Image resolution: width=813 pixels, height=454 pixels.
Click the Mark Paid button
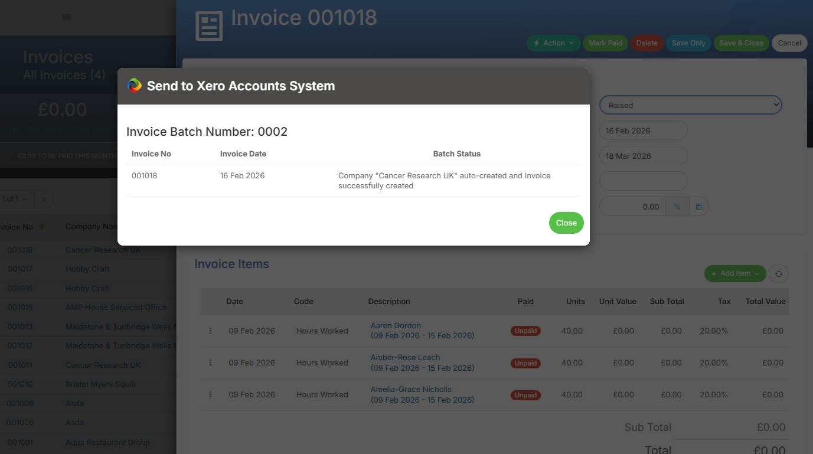[x=605, y=43]
